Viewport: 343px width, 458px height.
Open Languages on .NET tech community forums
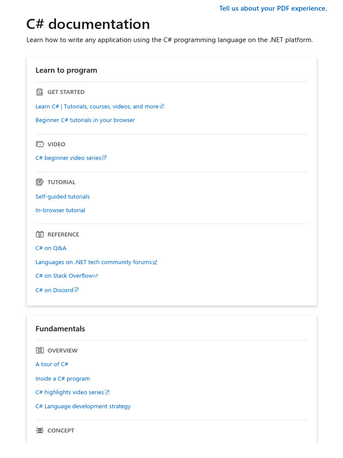coord(93,262)
